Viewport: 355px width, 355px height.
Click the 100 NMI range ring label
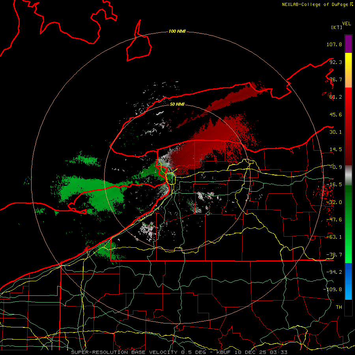click(177, 31)
